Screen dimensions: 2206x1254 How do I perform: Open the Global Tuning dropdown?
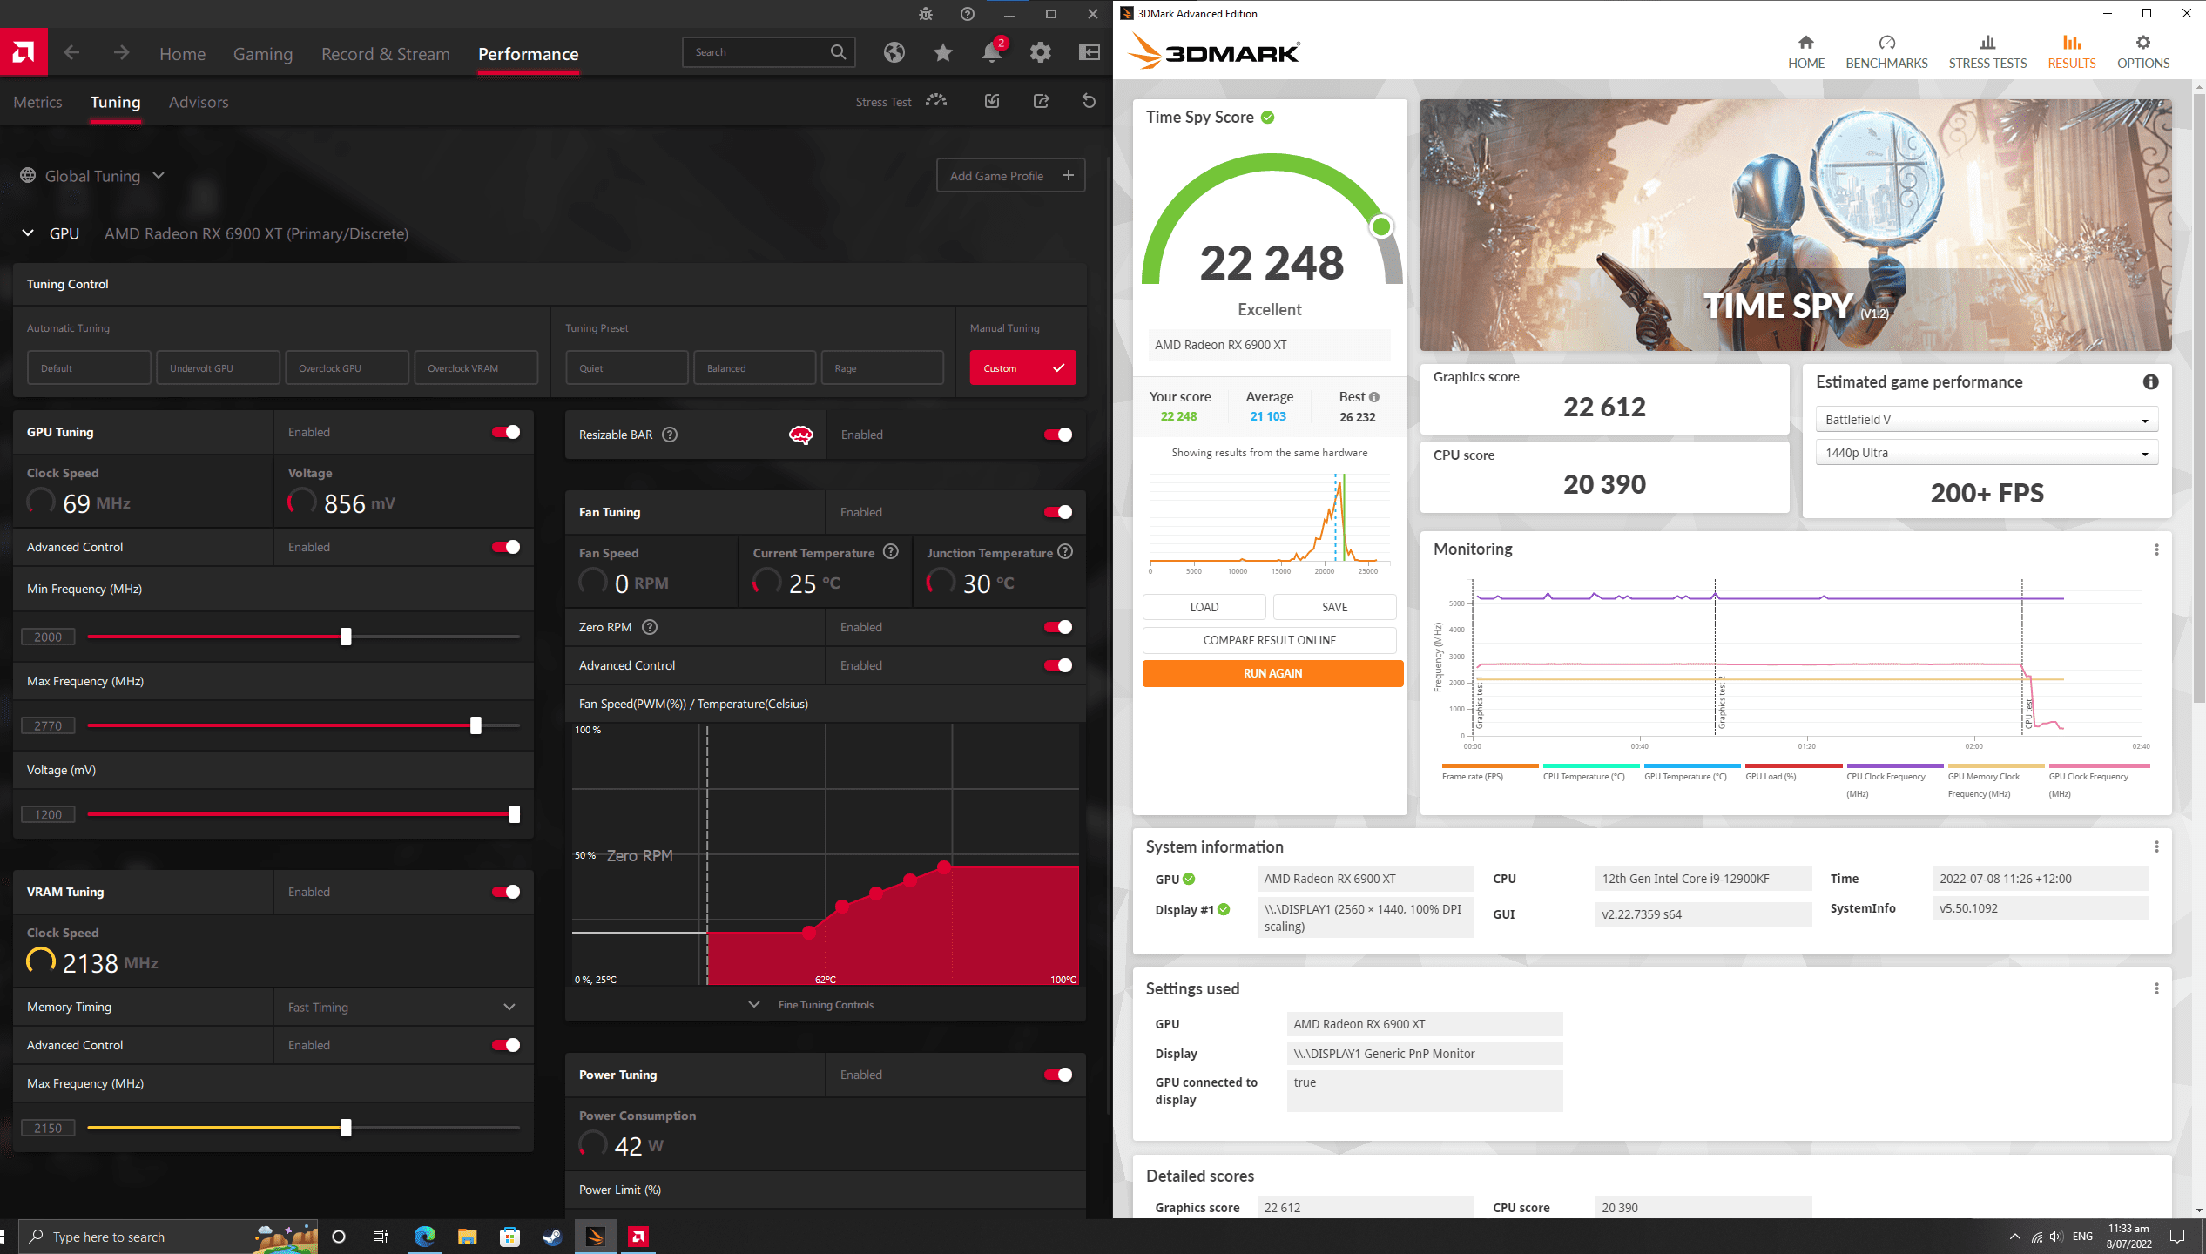(x=92, y=176)
